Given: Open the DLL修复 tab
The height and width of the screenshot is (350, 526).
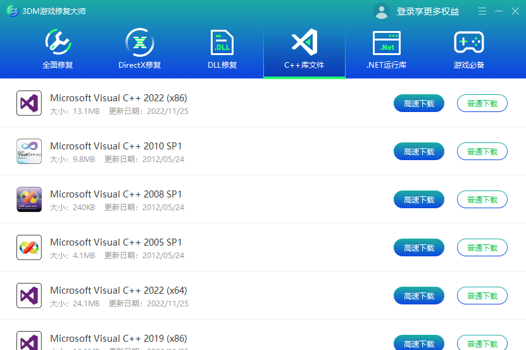Looking at the screenshot, I should pyautogui.click(x=222, y=49).
